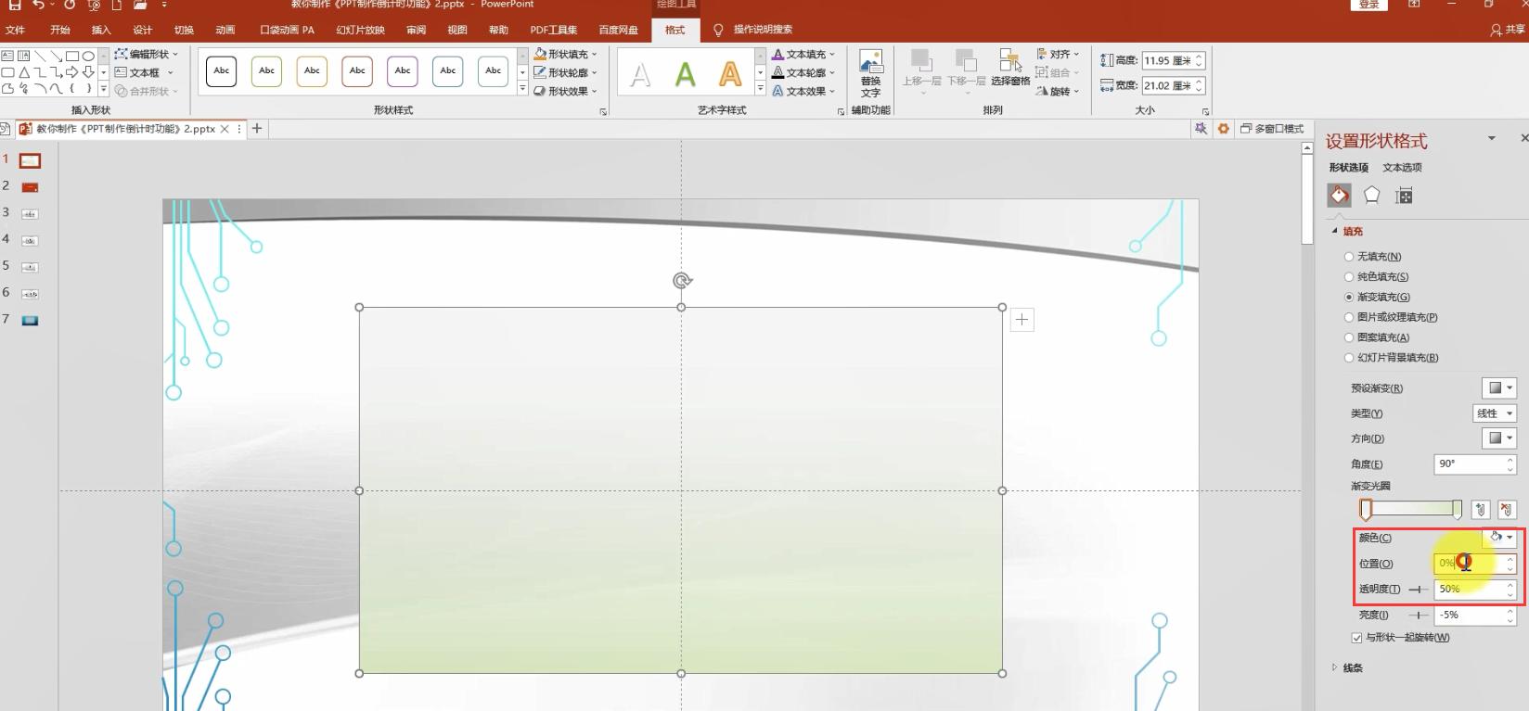Open the Fill & Line icon tab

[x=1339, y=196]
